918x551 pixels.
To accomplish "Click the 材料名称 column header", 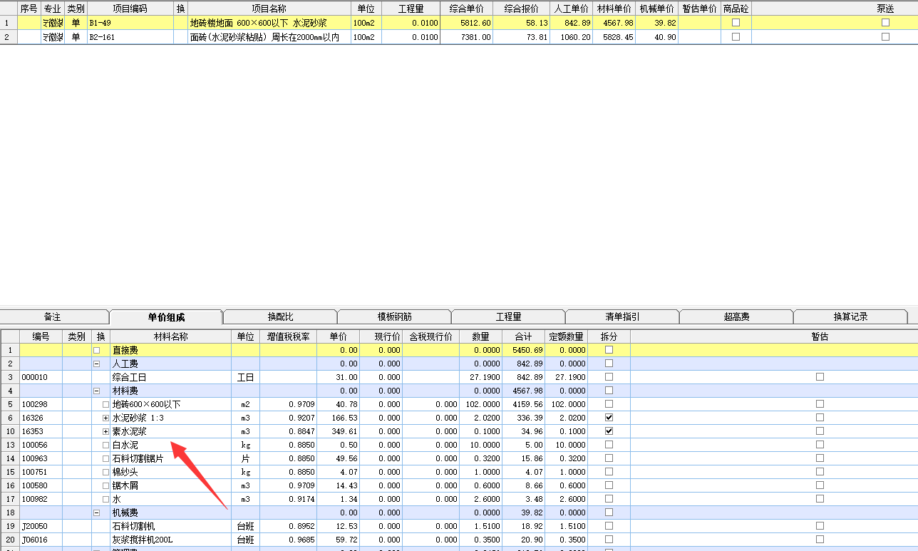I will point(171,336).
